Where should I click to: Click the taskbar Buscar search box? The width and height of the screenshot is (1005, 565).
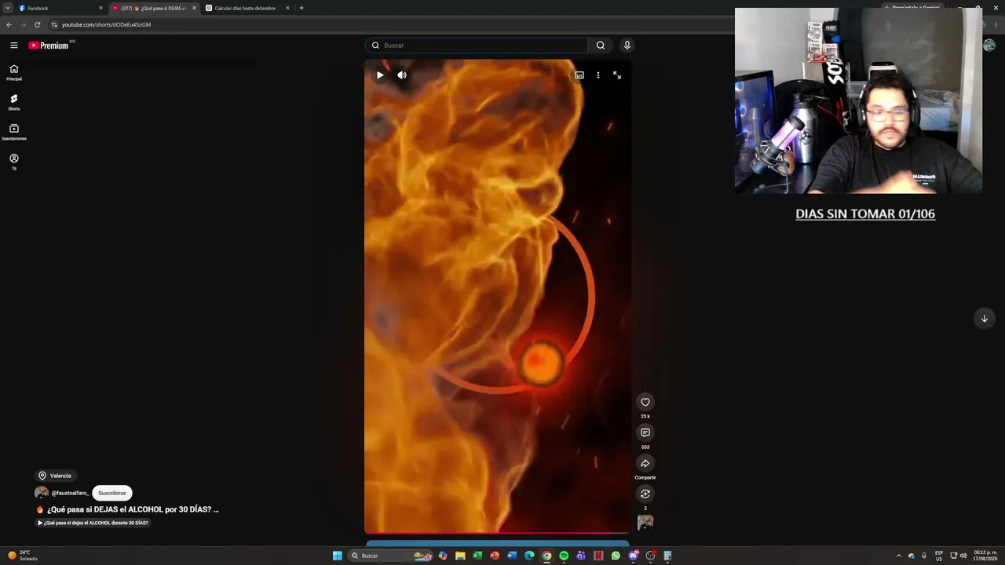point(391,556)
